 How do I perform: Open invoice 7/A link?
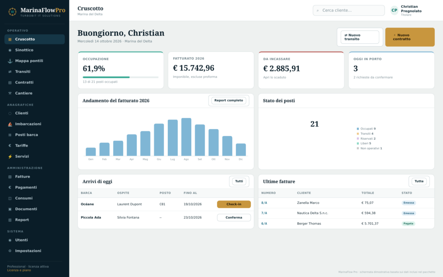pos(264,213)
